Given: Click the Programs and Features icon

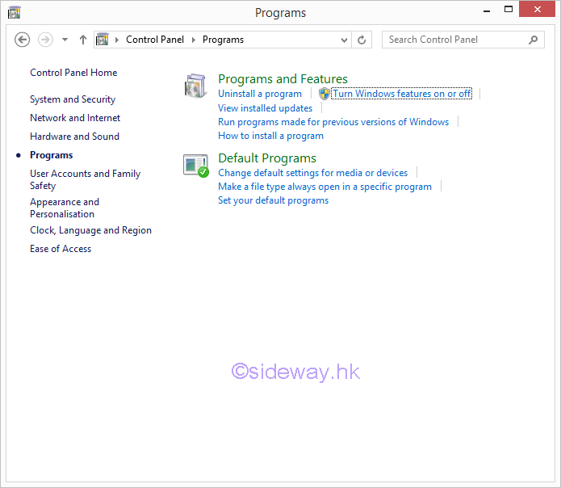Looking at the screenshot, I should click(x=196, y=86).
